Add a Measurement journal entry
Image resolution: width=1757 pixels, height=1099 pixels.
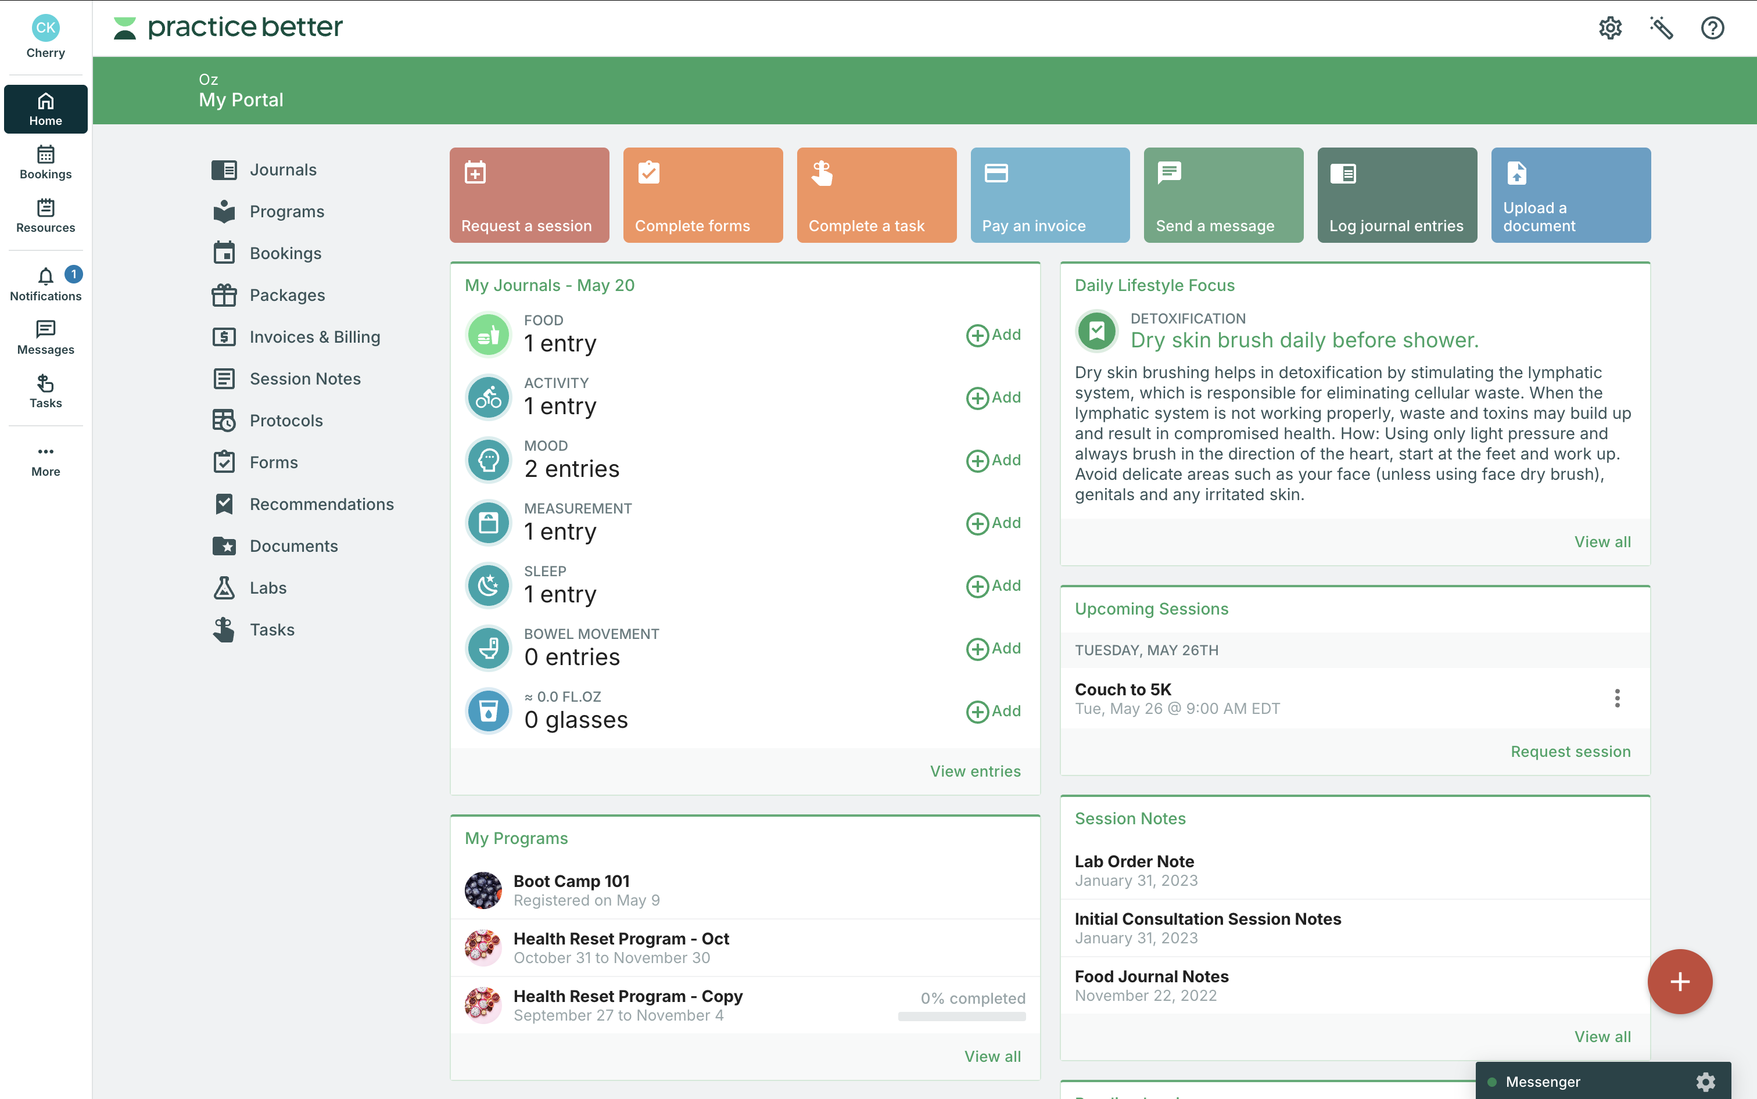(x=994, y=523)
